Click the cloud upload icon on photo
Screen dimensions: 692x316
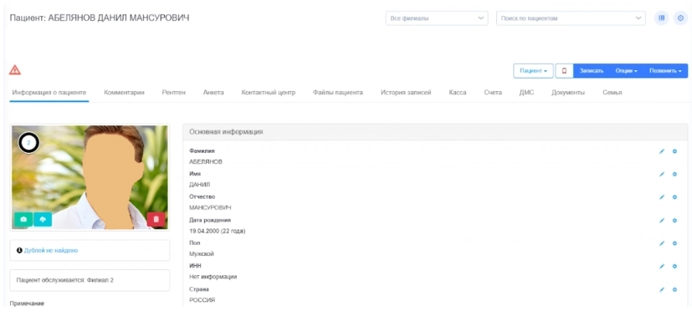(43, 219)
